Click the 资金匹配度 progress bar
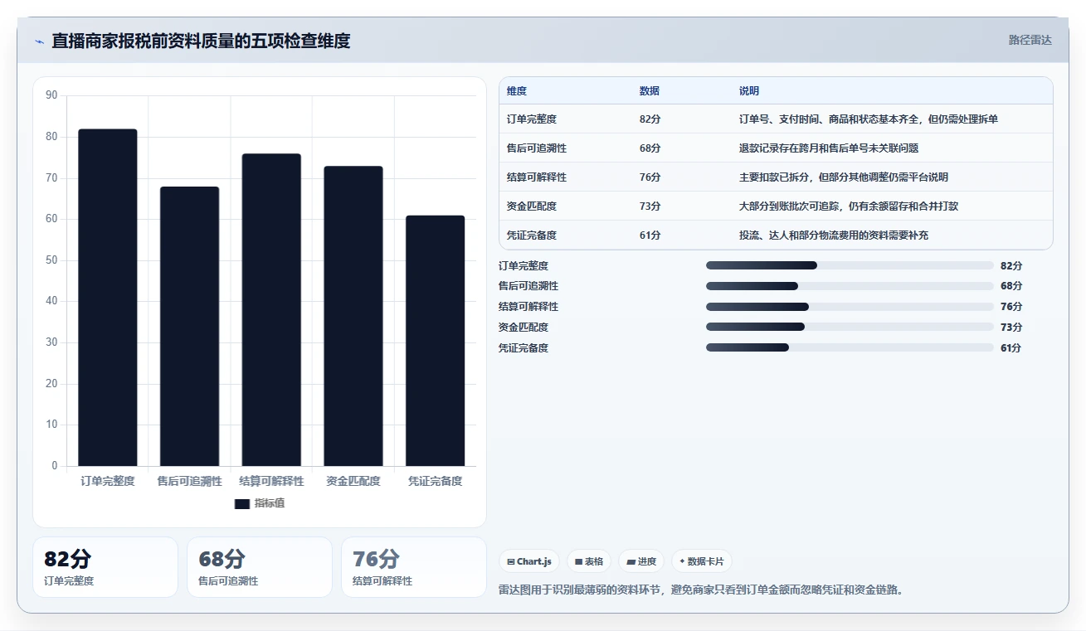Viewport: 1086px width, 631px height. click(x=850, y=328)
